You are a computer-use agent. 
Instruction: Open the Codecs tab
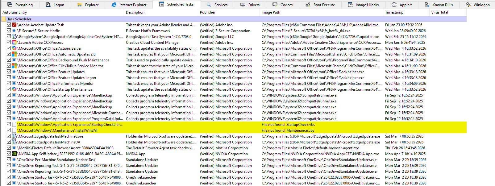click(x=282, y=5)
